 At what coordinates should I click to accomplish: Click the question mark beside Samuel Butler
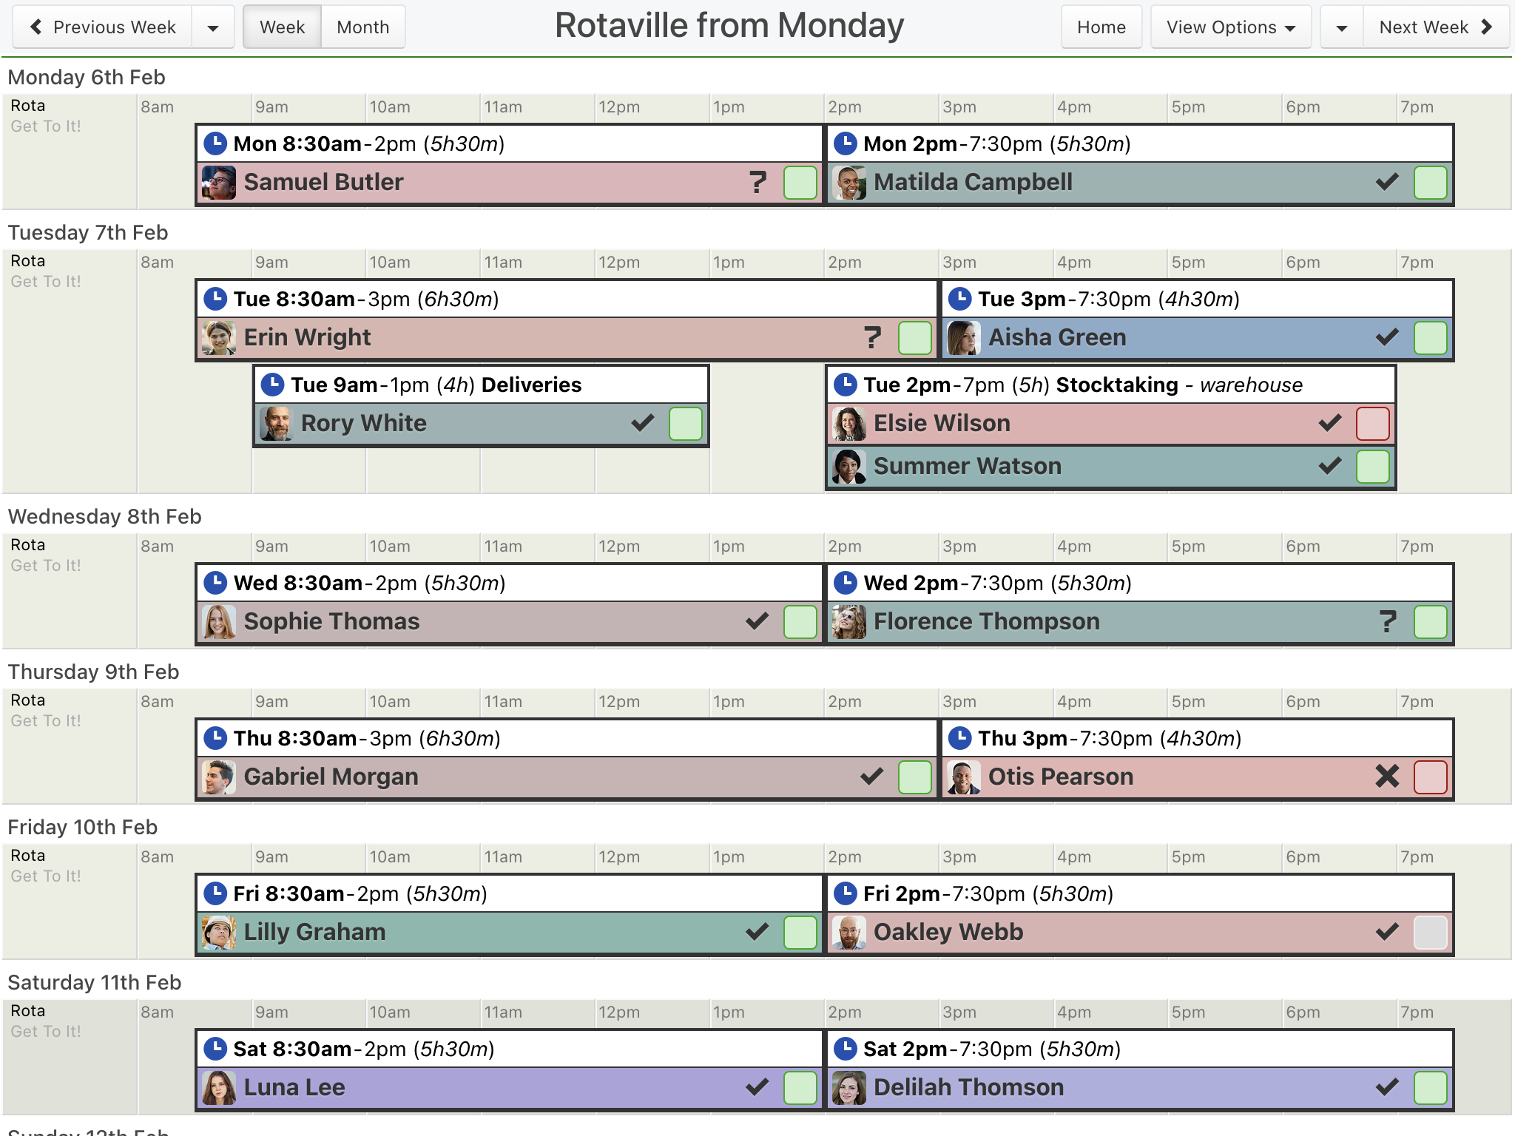coord(757,183)
